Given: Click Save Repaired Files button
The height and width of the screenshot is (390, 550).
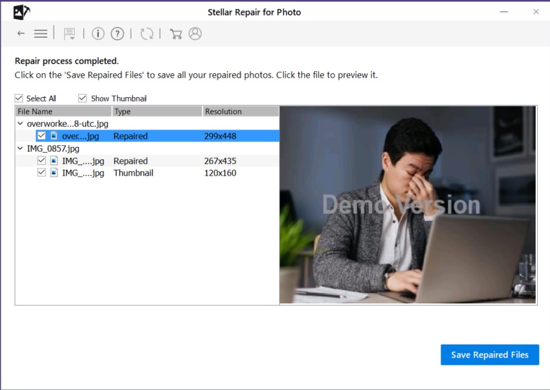Looking at the screenshot, I should coord(490,355).
